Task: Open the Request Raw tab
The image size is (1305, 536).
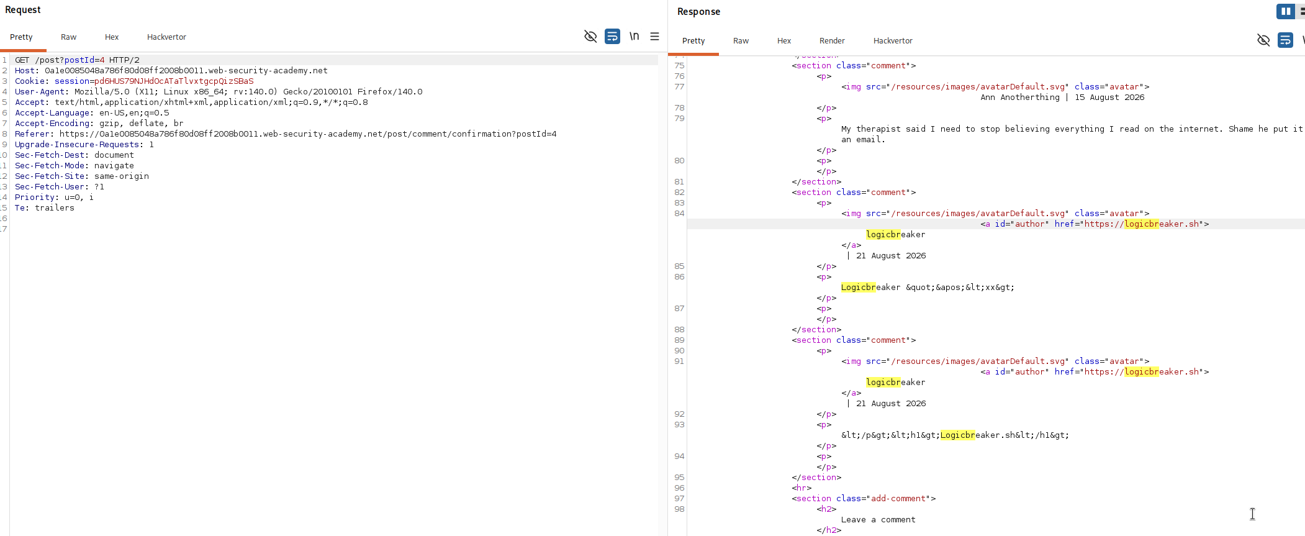Action: click(68, 37)
